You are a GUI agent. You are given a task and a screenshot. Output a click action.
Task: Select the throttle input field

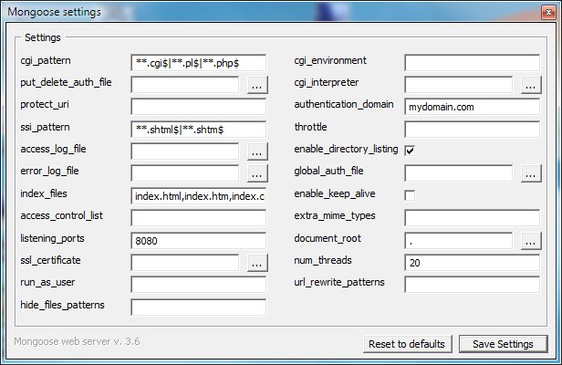472,129
